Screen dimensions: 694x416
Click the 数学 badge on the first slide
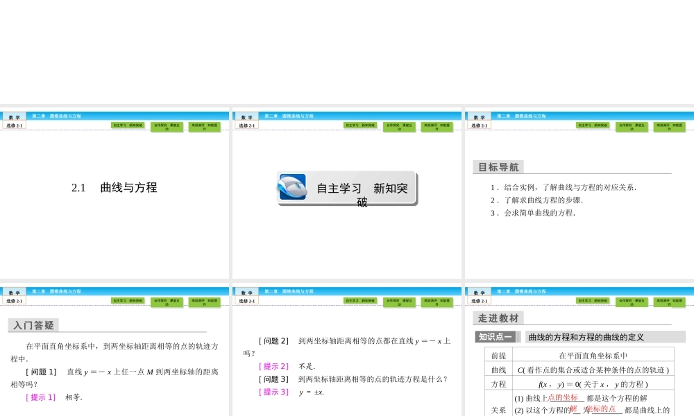pos(14,116)
